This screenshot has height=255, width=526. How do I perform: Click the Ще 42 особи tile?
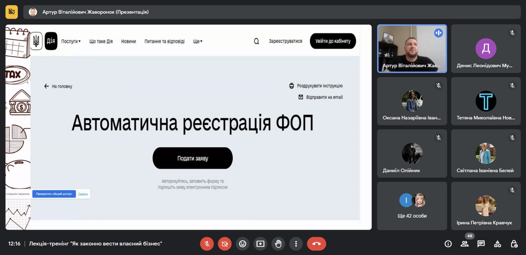[412, 206]
